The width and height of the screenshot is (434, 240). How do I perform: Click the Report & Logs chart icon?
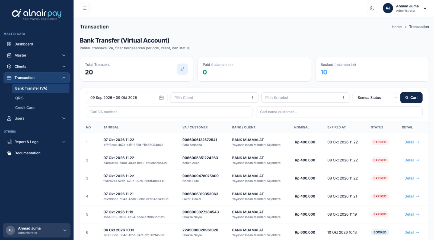coord(9,142)
